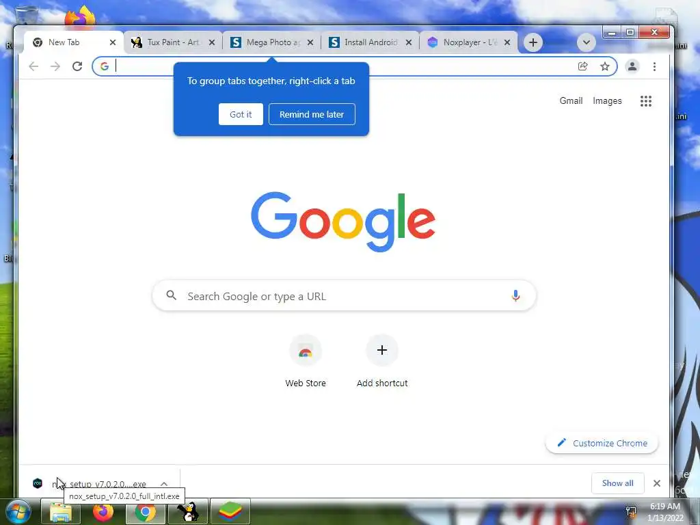Viewport: 700px width, 525px height.
Task: Click the Nox icon in downloads bar
Action: click(x=38, y=483)
